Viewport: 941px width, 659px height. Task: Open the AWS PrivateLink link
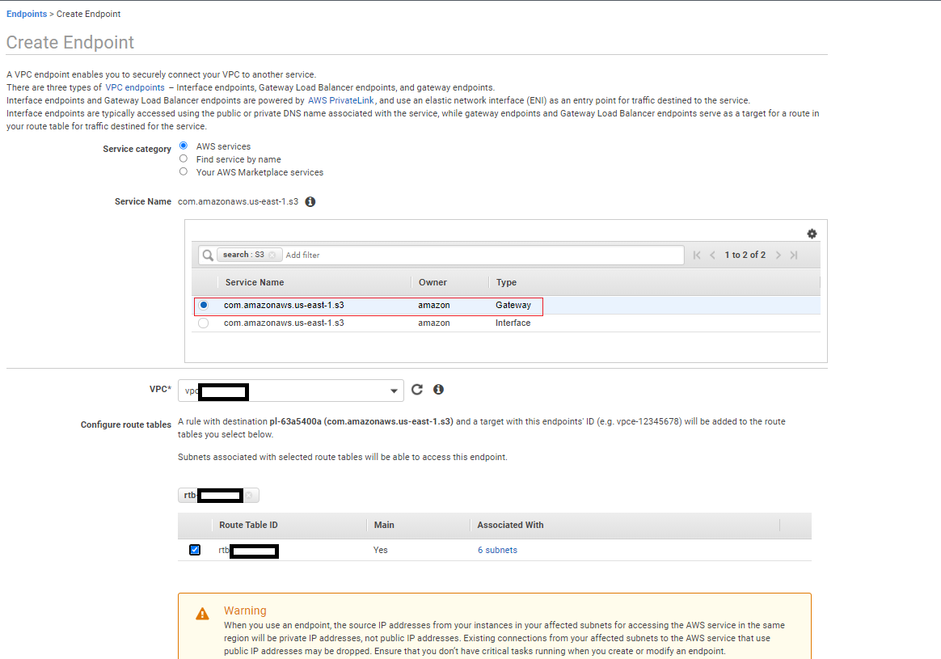tap(341, 100)
